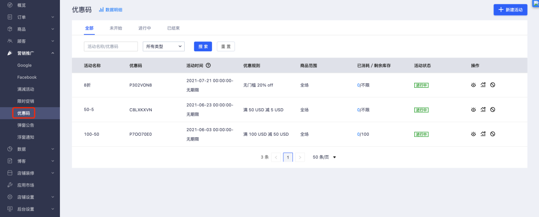Expand the 订单 menu chevron
Viewport: 539px width, 217px height.
pyautogui.click(x=53, y=17)
